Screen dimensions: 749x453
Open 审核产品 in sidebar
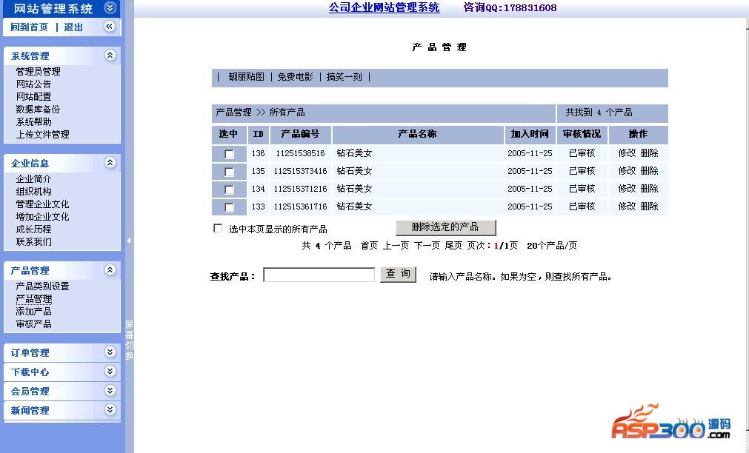click(33, 324)
